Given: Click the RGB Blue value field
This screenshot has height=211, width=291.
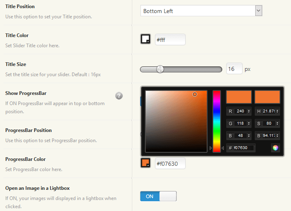Looking at the screenshot, I should tap(240, 136).
